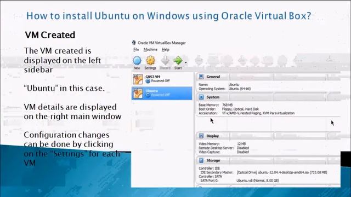This screenshot has width=351, height=197.
Task: Click the General section icon
Action: pyautogui.click(x=201, y=77)
